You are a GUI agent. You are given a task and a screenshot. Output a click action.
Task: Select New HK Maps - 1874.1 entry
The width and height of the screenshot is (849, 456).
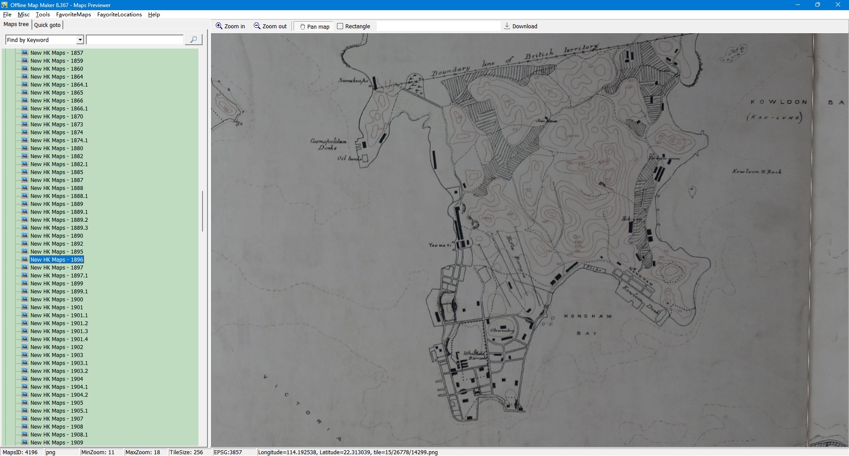point(59,141)
